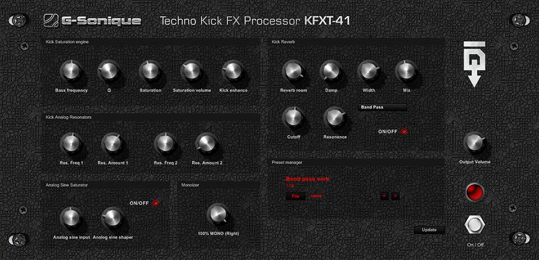Go to the previous preset arrow
The image size is (539, 260).
point(384,196)
